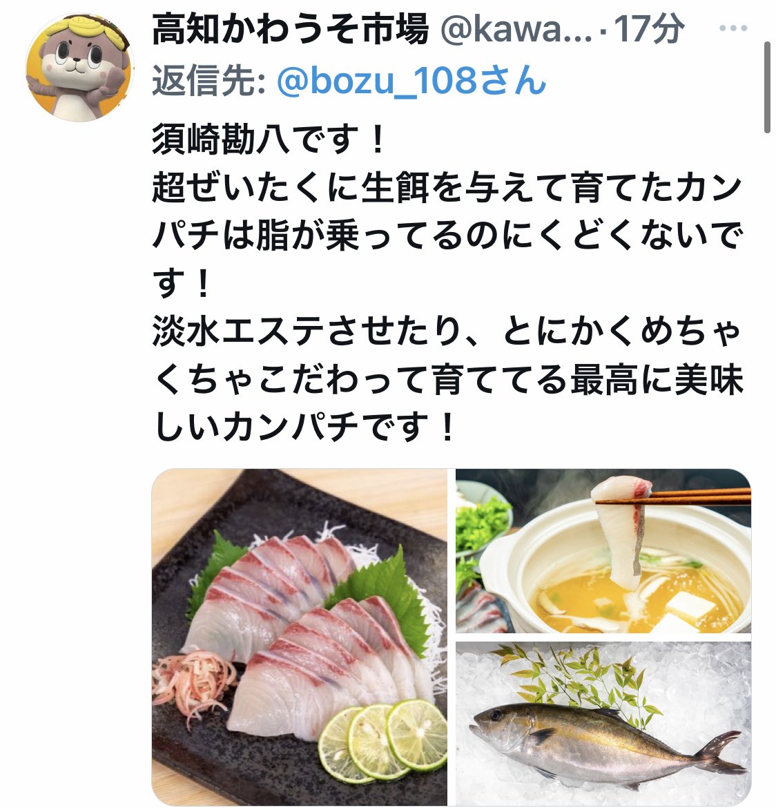Open the @kawa... account handle

(516, 30)
